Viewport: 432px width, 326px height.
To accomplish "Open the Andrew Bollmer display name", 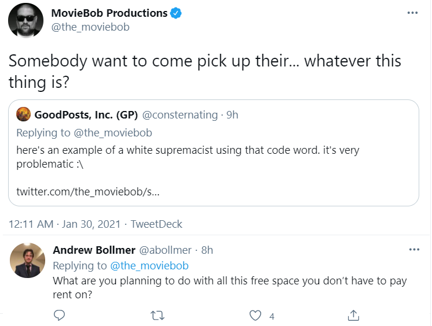I will 94,250.
